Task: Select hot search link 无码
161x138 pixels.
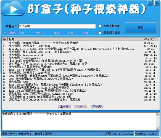Action: point(21,33)
